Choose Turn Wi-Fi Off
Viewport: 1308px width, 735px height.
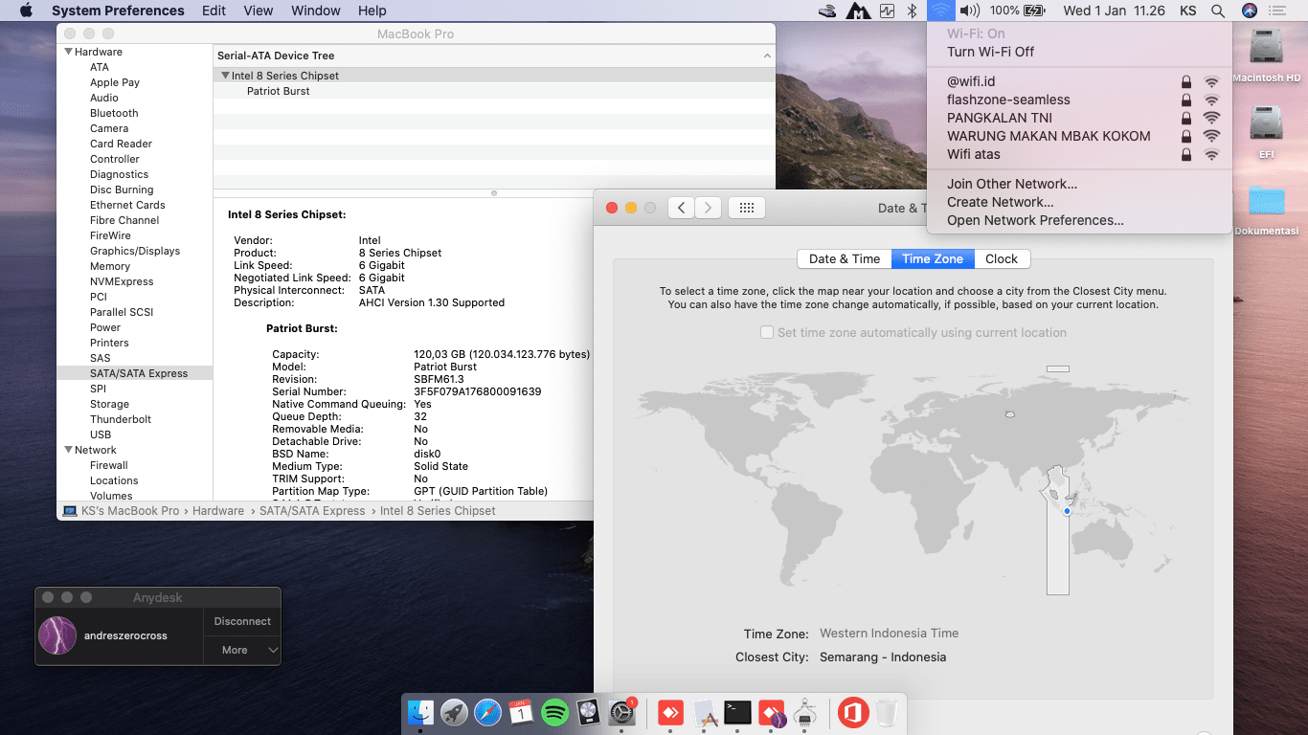click(1079, 52)
